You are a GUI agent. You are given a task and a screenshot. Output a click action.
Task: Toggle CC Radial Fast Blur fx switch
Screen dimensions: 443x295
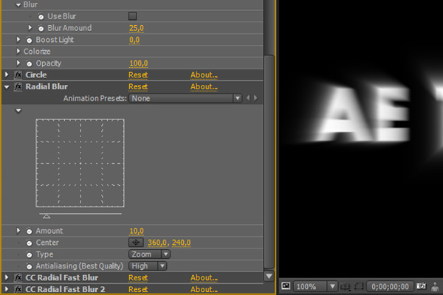tap(18, 278)
